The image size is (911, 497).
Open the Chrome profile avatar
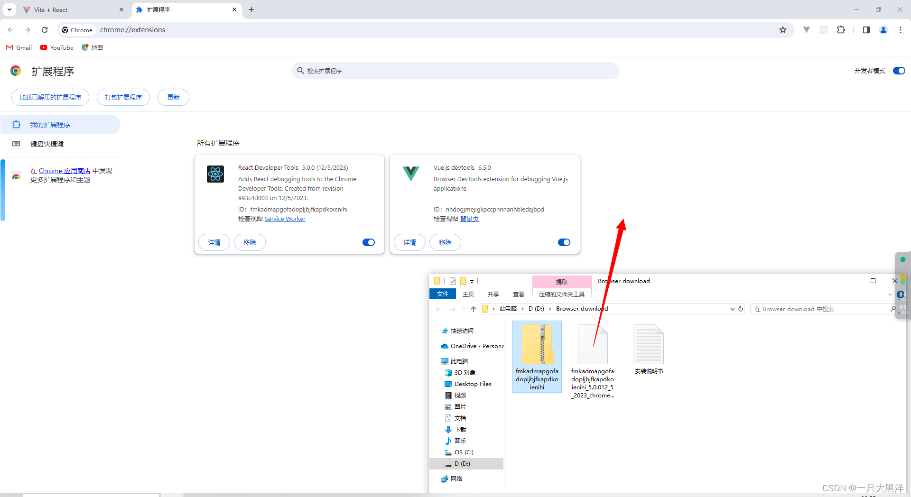(883, 30)
